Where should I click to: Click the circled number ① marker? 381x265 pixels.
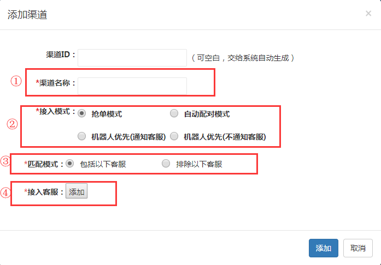16,81
